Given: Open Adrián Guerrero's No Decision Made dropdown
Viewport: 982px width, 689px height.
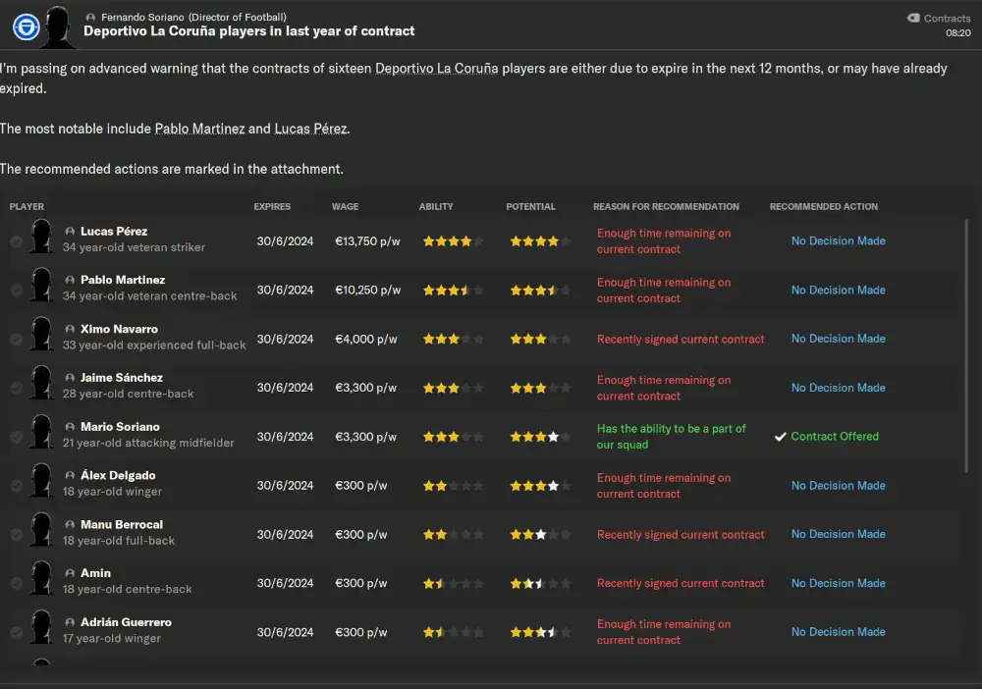Looking at the screenshot, I should [x=838, y=632].
